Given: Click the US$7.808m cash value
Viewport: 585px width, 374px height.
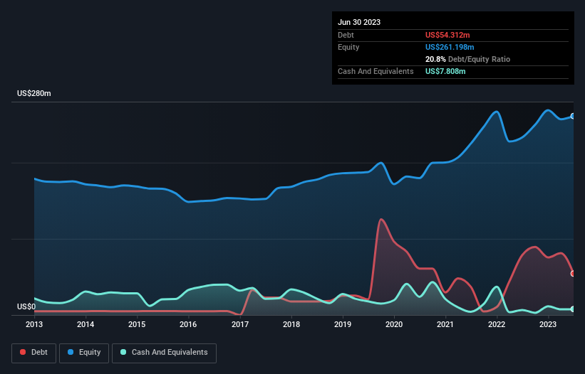Looking at the screenshot, I should pos(445,71).
